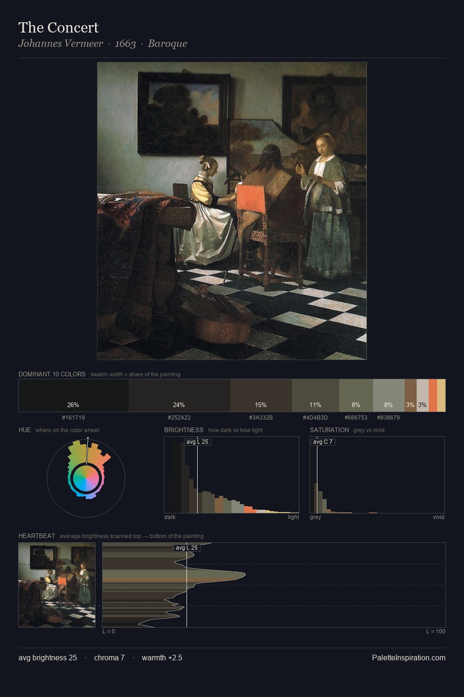The width and height of the screenshot is (464, 697).
Task: Click the 'vivid' axis label under saturation
Action: pyautogui.click(x=438, y=517)
